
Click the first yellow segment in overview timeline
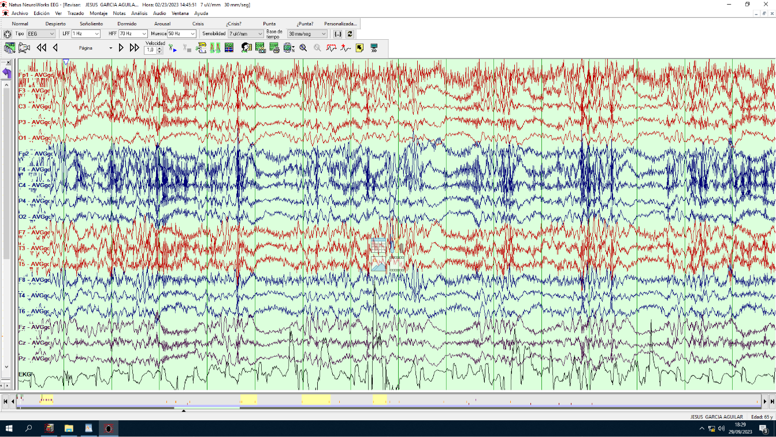pos(47,399)
